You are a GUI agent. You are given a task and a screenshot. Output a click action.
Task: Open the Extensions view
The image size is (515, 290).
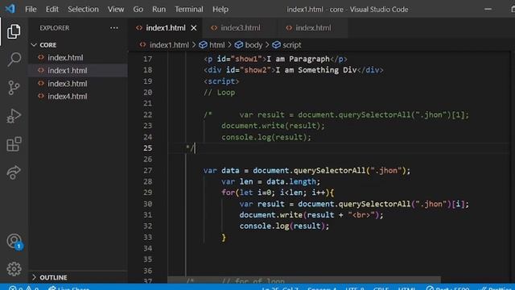[14, 144]
